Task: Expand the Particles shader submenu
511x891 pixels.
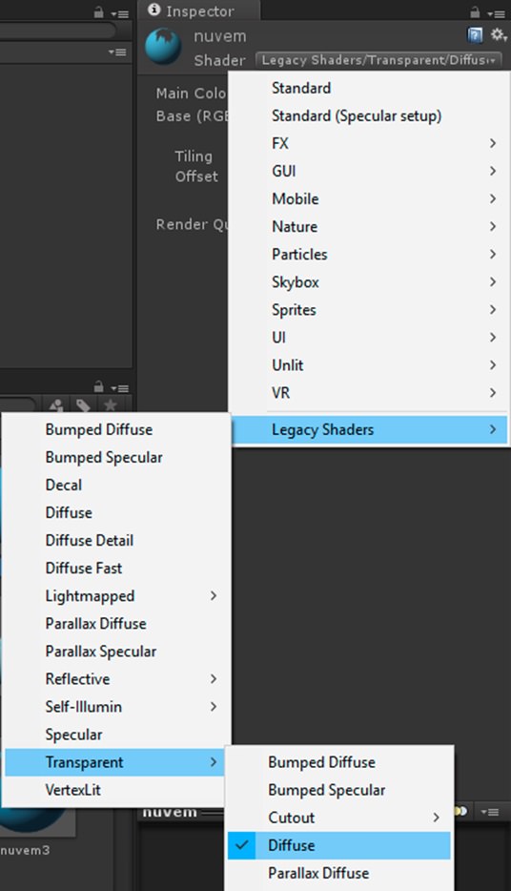Action: 369,254
